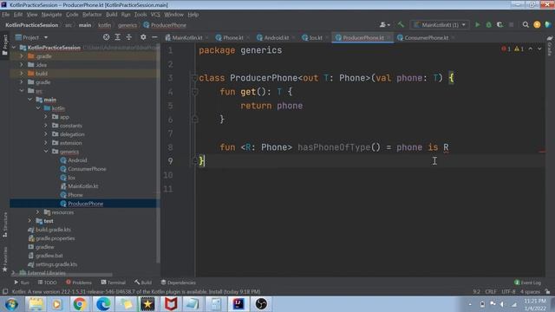Open the Terminal tool window

coord(114,283)
